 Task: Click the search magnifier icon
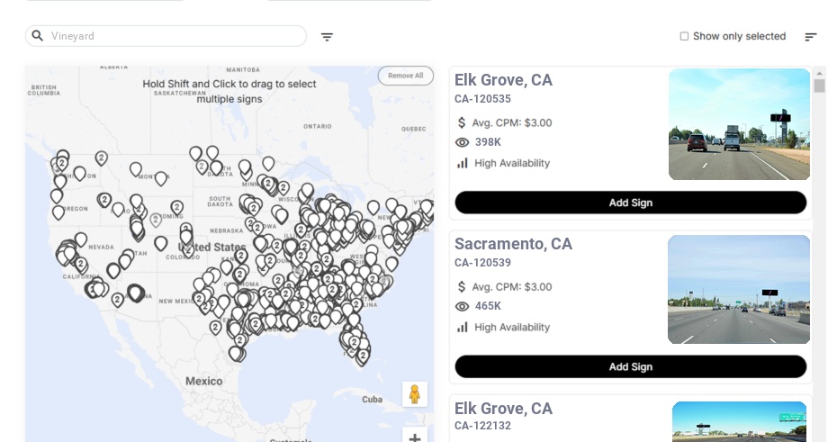(38, 36)
